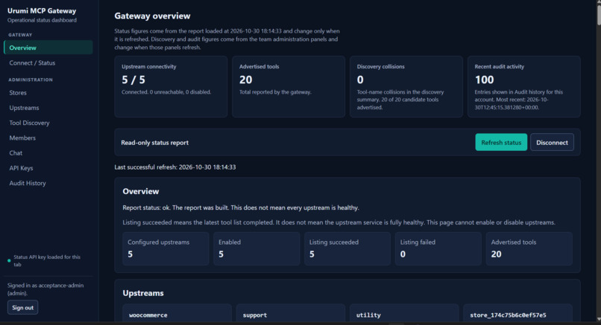Click the Total reported by the gateway text
The height and width of the screenshot is (325, 601).
(x=275, y=92)
